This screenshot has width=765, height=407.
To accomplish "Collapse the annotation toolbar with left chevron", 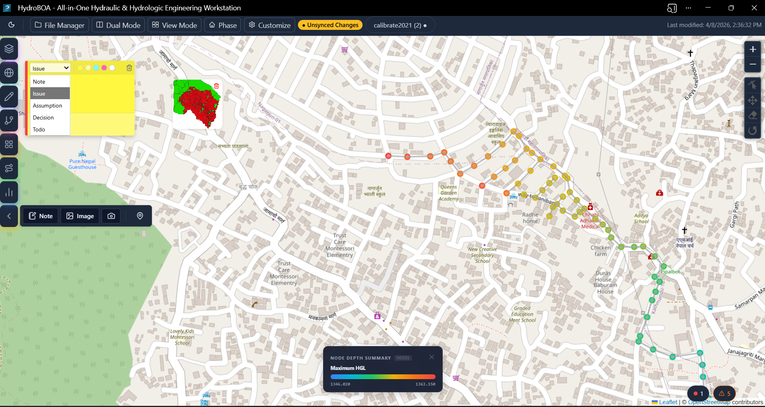I will click(x=9, y=216).
